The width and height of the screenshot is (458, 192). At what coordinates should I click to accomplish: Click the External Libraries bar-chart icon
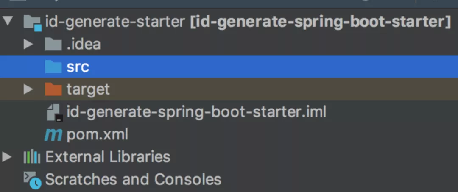tap(32, 157)
